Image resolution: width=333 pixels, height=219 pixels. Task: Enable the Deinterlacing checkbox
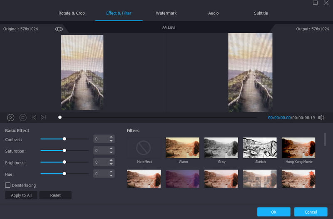tap(8, 185)
